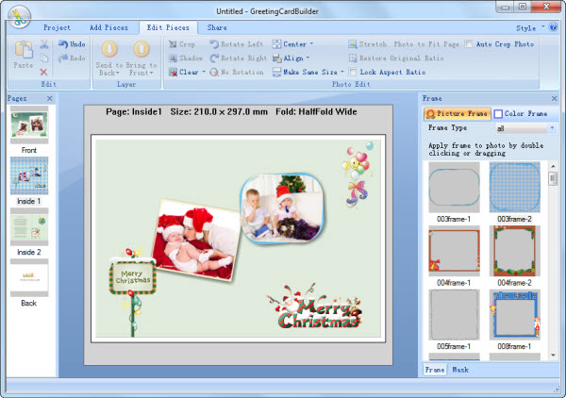566x398 pixels.
Task: Click the Undo button
Action: 72,44
